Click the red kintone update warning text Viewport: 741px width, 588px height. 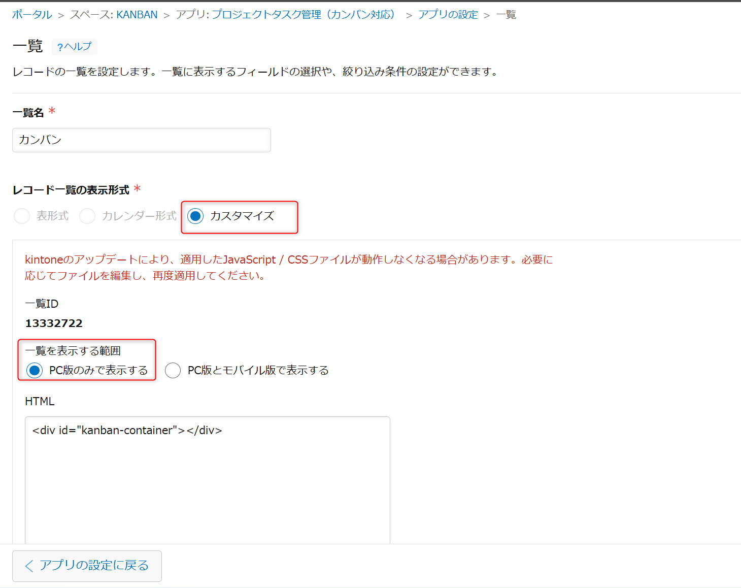click(x=289, y=268)
